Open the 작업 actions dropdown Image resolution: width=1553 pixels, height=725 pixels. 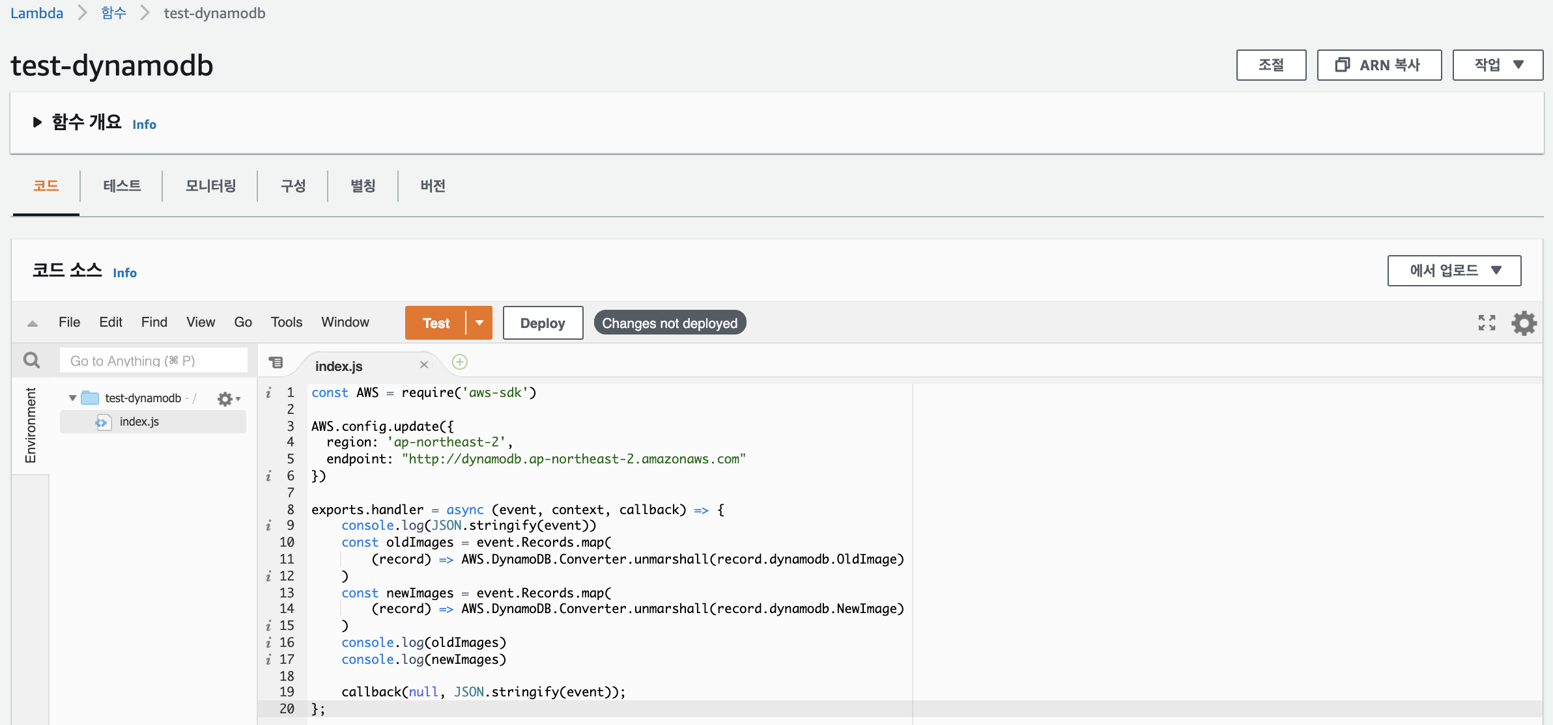(1497, 65)
